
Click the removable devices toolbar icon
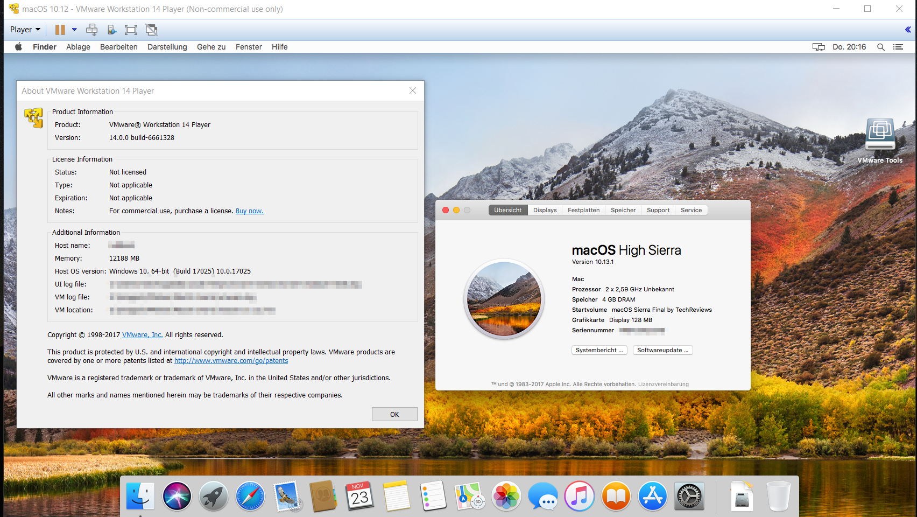111,30
